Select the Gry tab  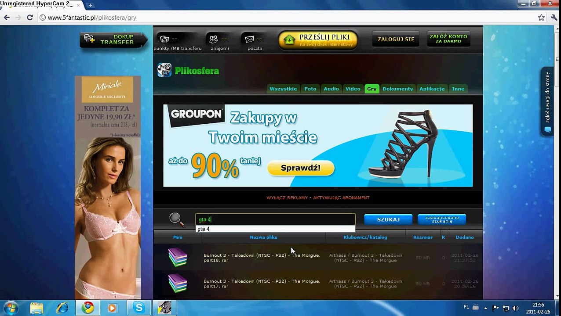tap(372, 89)
